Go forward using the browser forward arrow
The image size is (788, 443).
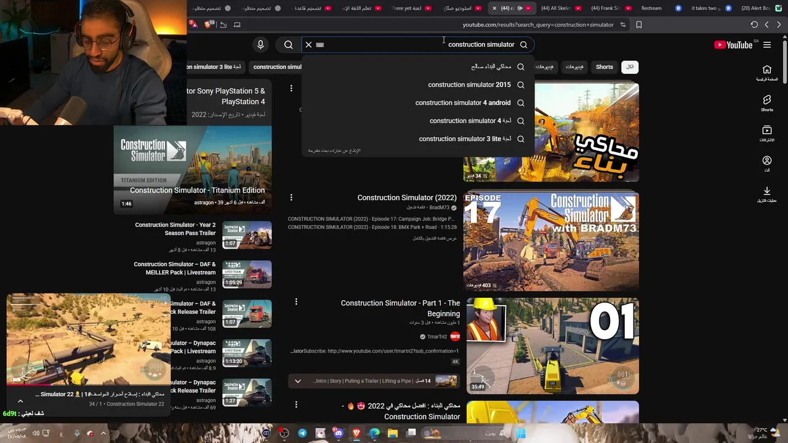point(766,25)
